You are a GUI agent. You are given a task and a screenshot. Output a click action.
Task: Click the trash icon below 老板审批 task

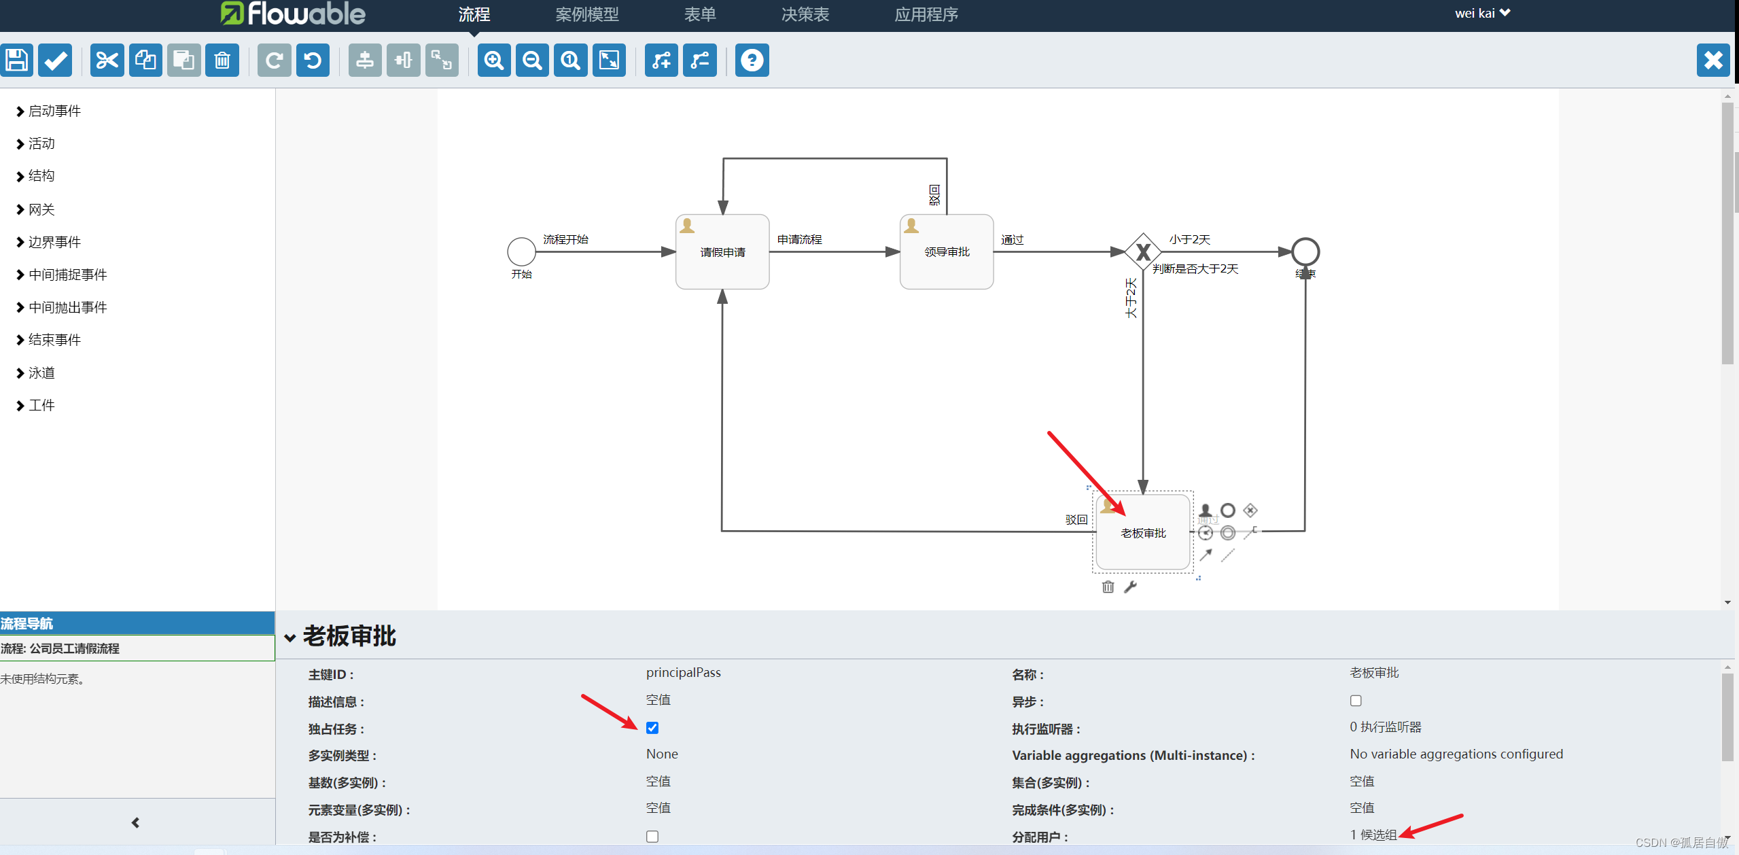1108,587
